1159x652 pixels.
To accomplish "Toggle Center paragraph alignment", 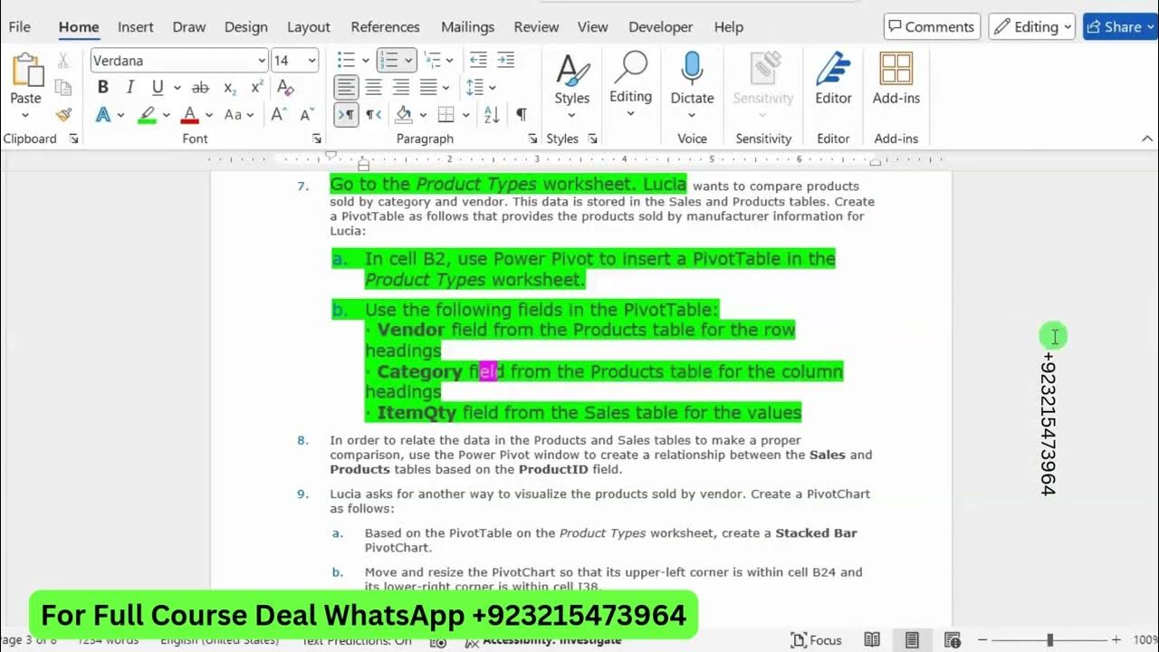I will [373, 88].
